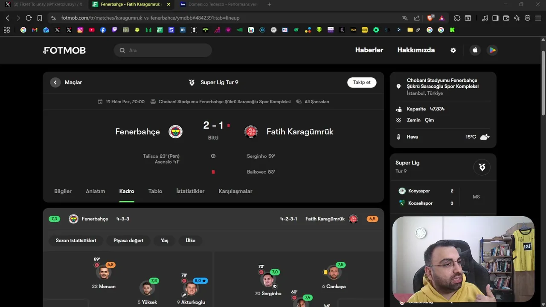Open the Brave Rewards triangle icon

(441, 18)
